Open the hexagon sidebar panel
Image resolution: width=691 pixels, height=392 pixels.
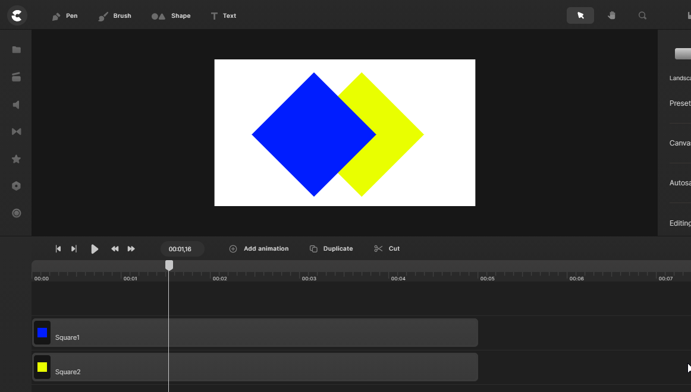tap(16, 186)
